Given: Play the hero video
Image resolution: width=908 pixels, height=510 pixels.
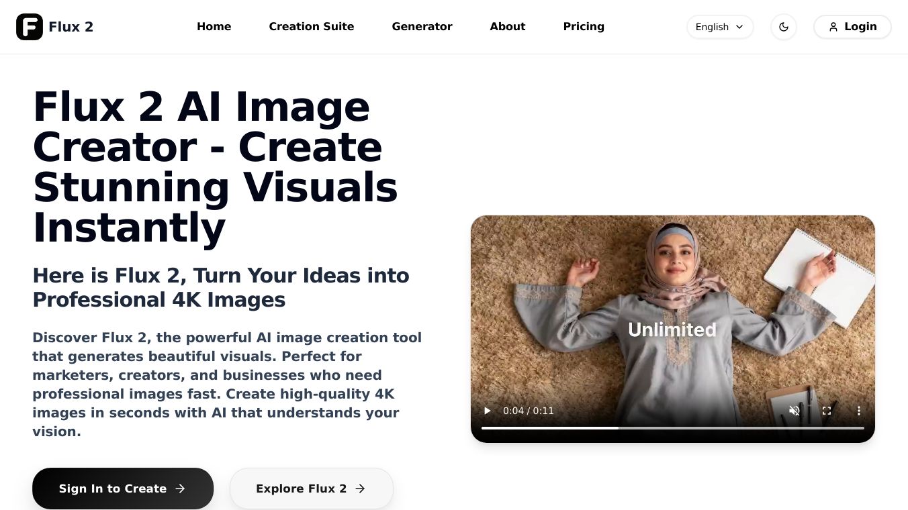Looking at the screenshot, I should point(488,411).
